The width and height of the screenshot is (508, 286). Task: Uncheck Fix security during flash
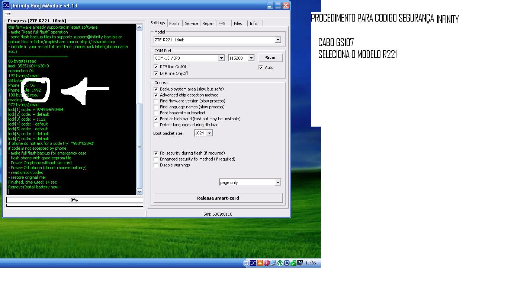point(156,153)
